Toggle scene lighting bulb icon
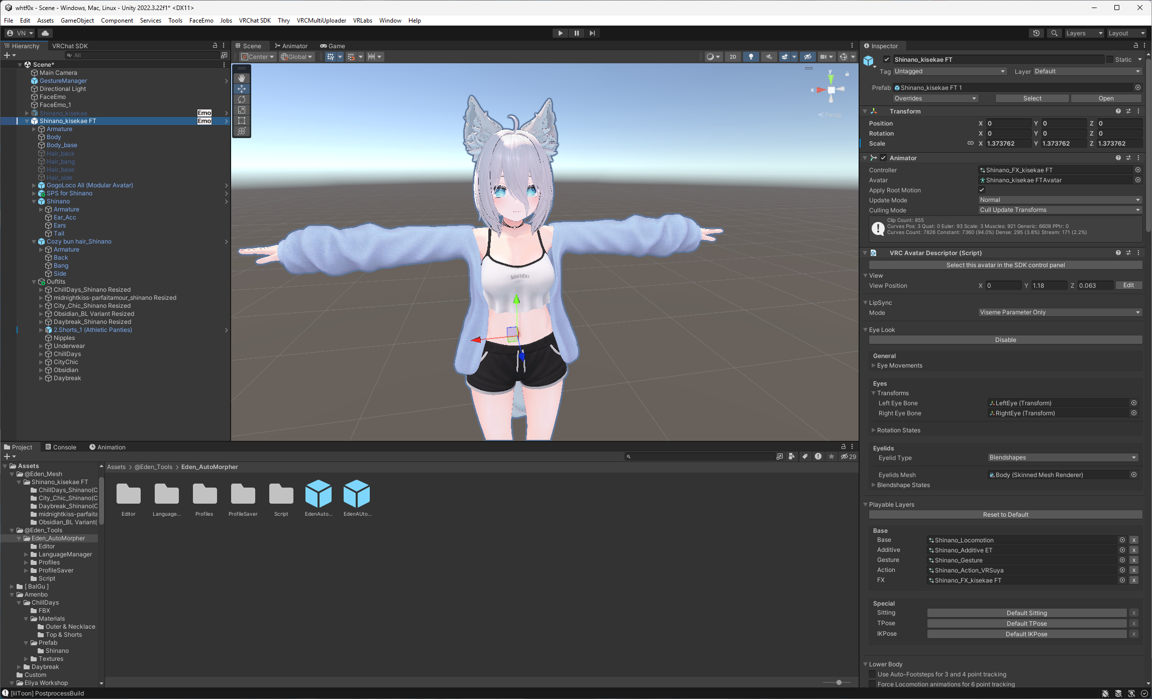 751,57
